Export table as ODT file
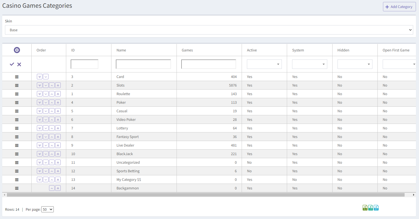This screenshot has height=219, width=419. (x=376, y=208)
